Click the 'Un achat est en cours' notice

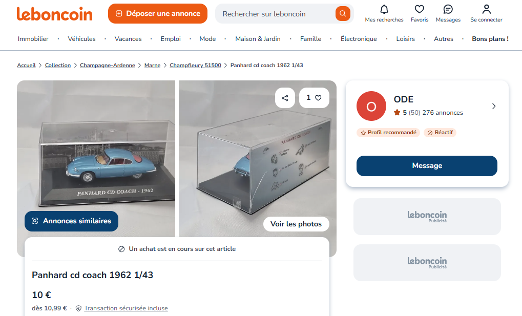coord(177,249)
